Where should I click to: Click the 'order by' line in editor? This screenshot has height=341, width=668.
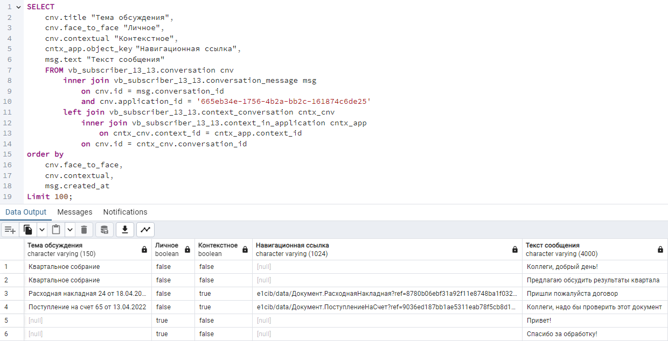coord(45,154)
